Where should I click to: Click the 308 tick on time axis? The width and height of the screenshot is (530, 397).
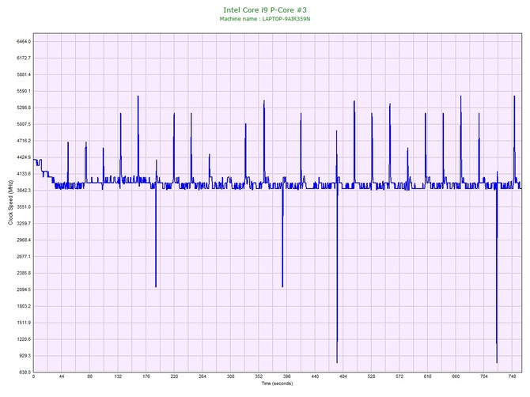[230, 376]
